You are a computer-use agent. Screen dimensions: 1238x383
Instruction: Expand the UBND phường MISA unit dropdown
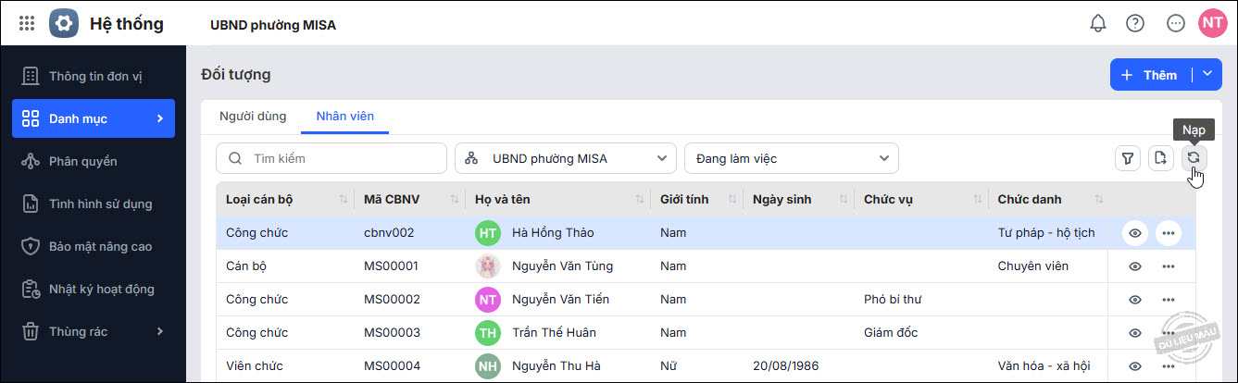pyautogui.click(x=566, y=158)
